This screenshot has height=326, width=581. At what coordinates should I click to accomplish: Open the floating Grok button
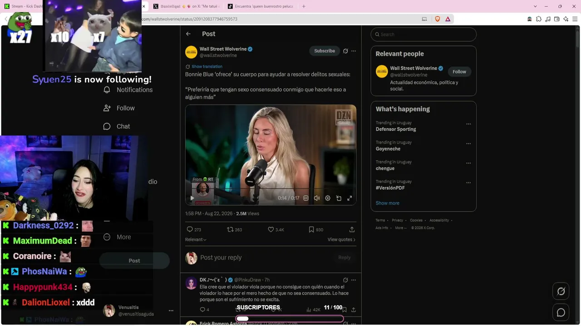click(561, 292)
